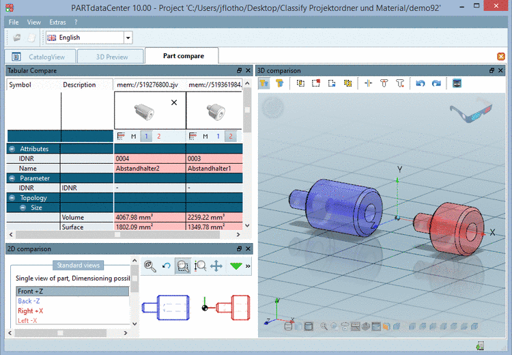Click the rotate arrow icon in 2D toolbar

tap(166, 266)
